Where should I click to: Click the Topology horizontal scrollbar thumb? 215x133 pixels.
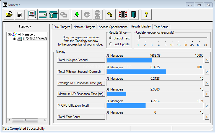pos(25,120)
